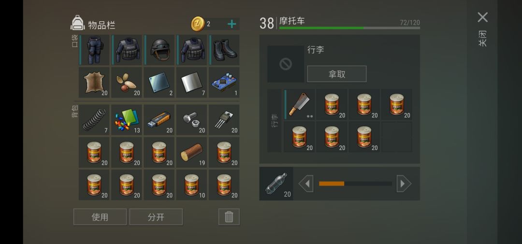Click the trash can delete icon

[229, 217]
